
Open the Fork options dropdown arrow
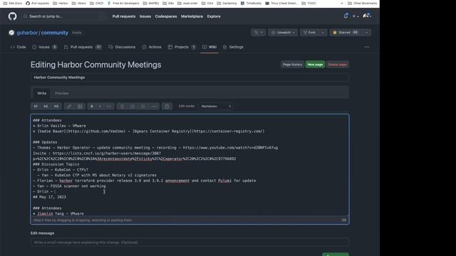click(323, 33)
